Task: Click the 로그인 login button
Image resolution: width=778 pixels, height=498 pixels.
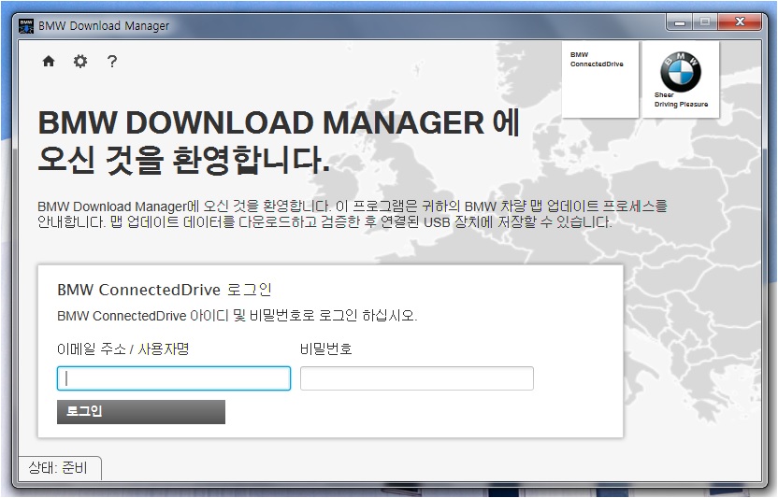Action: click(x=141, y=412)
